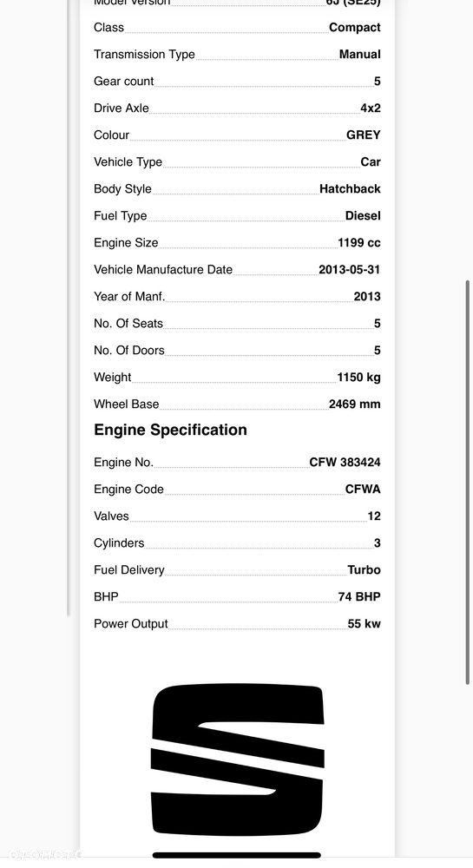
Task: Select the Class Compact value
Action: click(x=355, y=28)
